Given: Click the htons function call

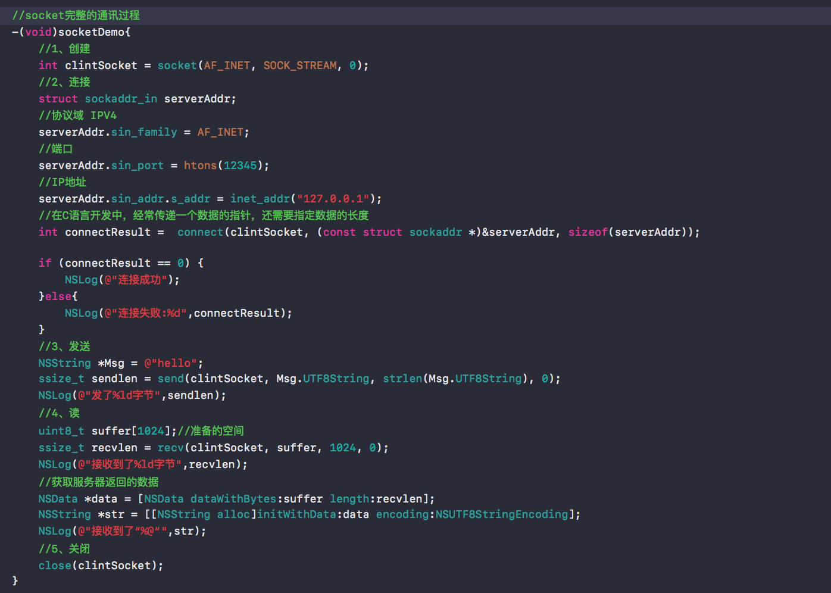Looking at the screenshot, I should click(200, 166).
